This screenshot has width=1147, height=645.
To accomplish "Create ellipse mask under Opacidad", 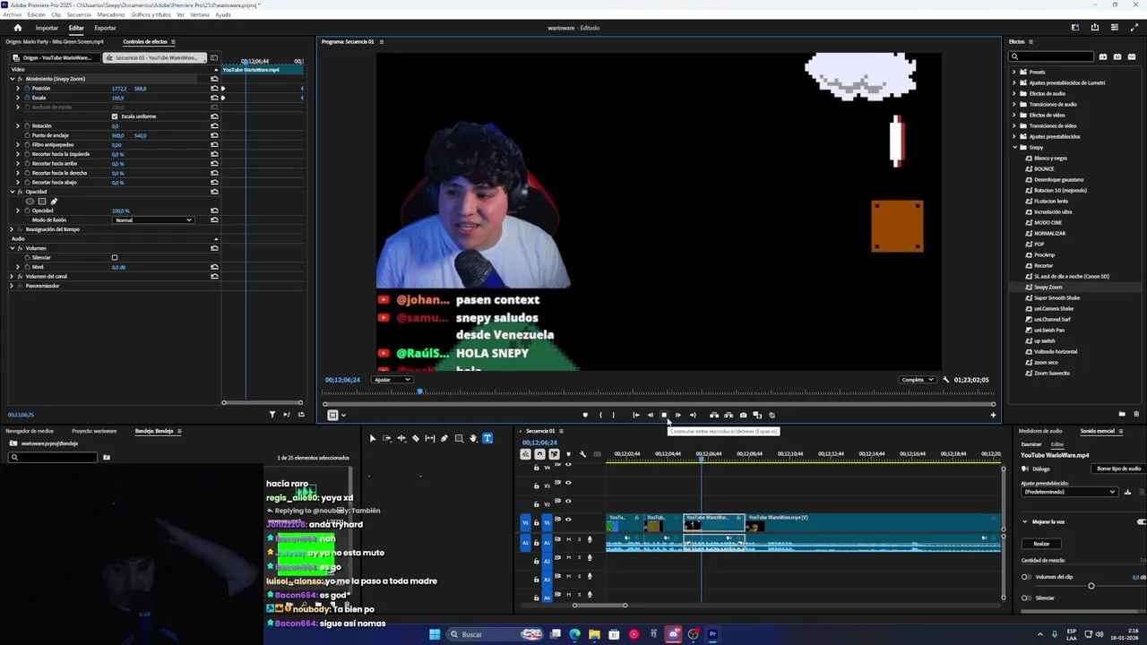I will point(30,201).
